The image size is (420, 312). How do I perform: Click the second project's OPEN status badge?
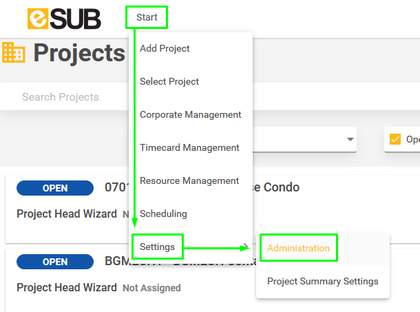click(x=55, y=262)
